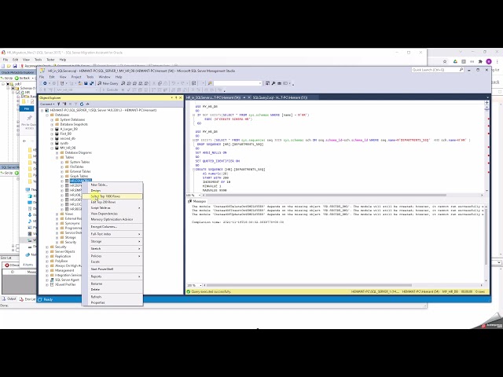Select the Graph Tables folder
503x377 pixels.
79,176
